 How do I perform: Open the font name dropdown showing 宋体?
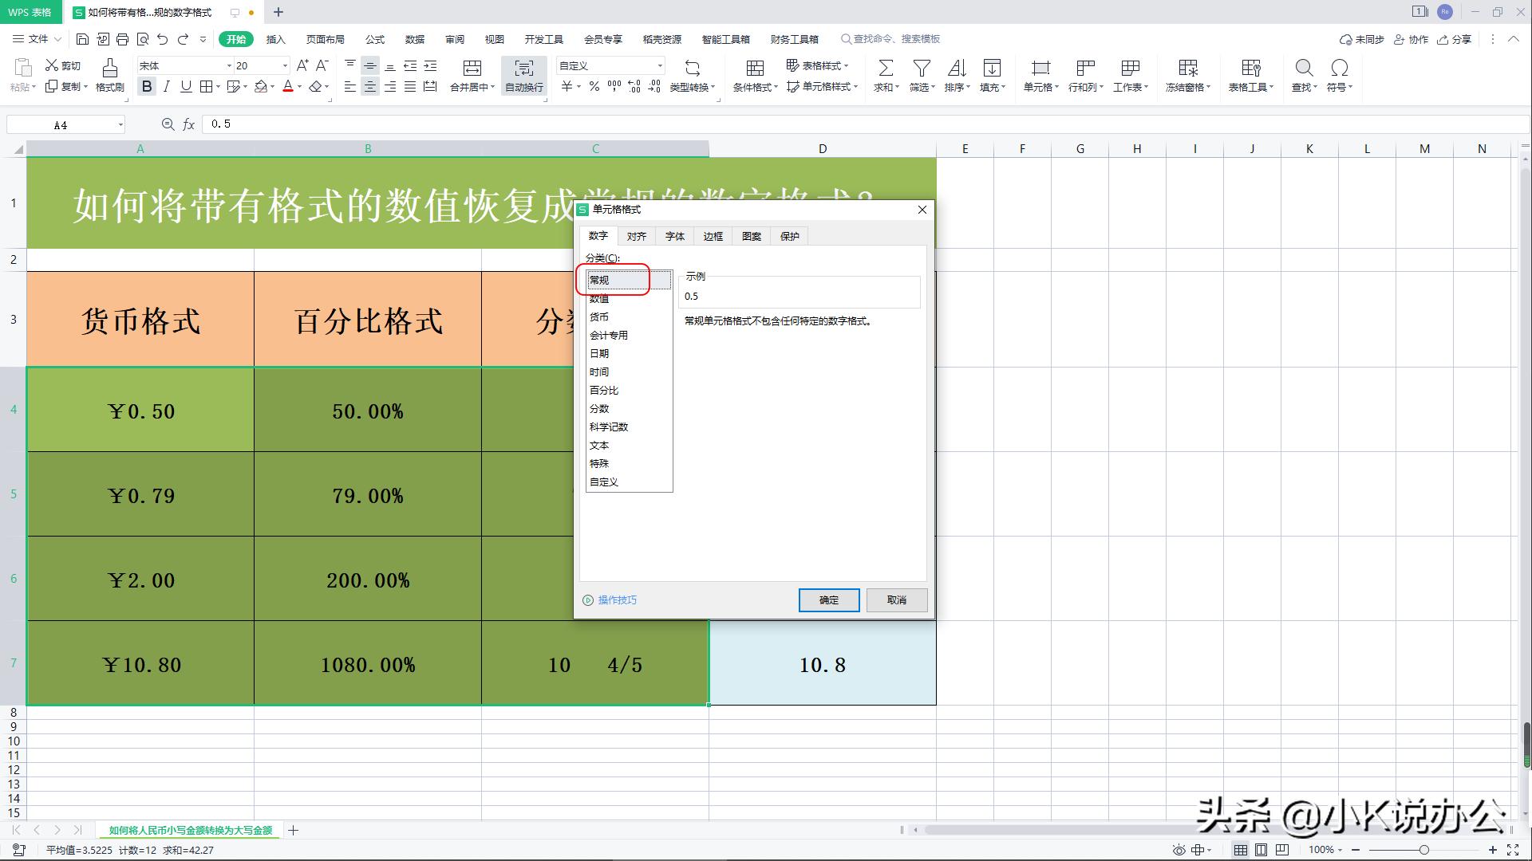click(x=229, y=66)
